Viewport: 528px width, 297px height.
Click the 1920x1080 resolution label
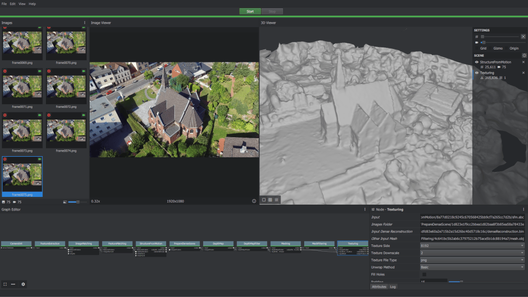point(175,201)
